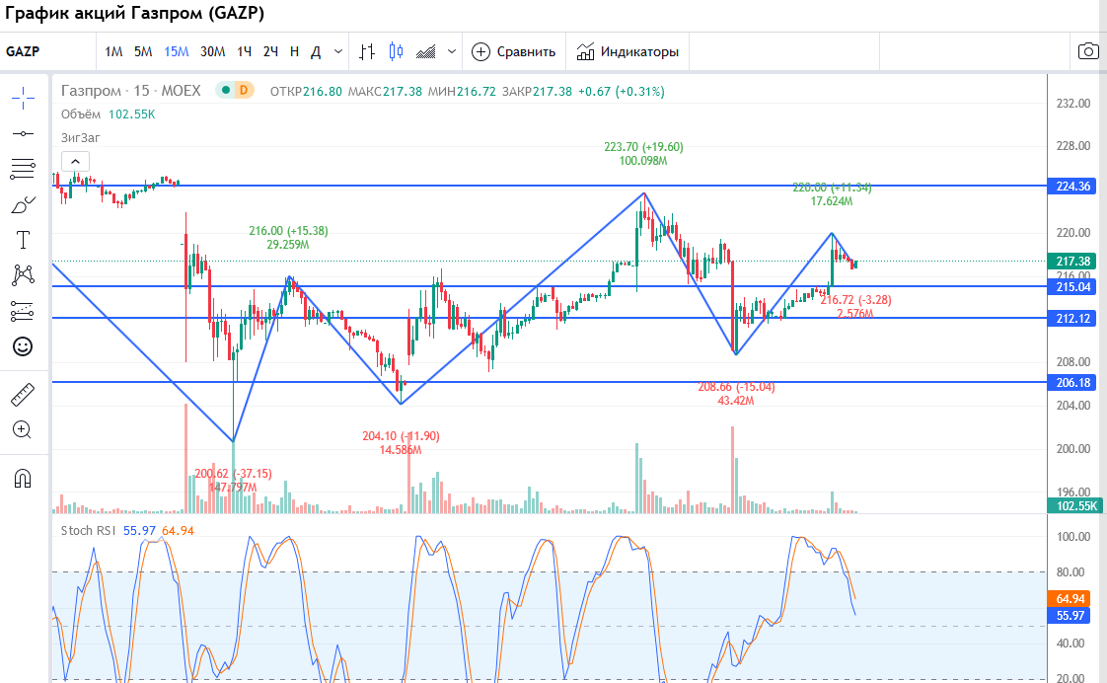Image resolution: width=1107 pixels, height=683 pixels.
Task: Click the 232.00 price axis label
Action: coord(1073,103)
